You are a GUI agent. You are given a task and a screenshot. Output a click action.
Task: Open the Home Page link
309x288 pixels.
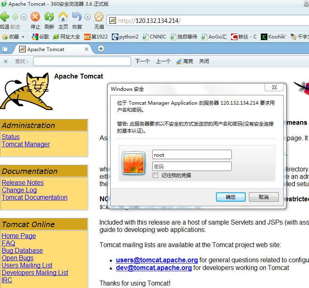tap(19, 236)
